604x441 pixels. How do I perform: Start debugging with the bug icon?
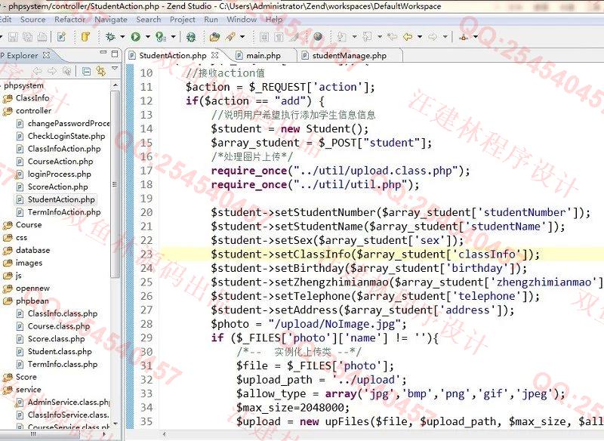click(x=110, y=37)
